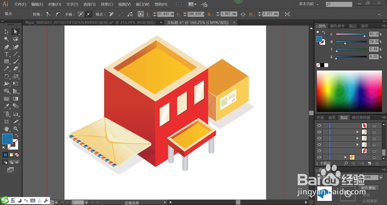
Task: Select the Symbol Sprayer tool
Action: pos(7,114)
